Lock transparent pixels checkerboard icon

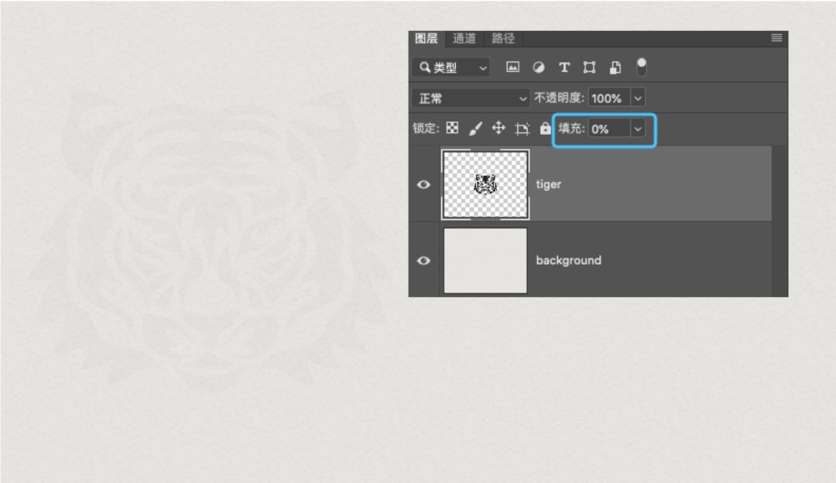pos(452,128)
